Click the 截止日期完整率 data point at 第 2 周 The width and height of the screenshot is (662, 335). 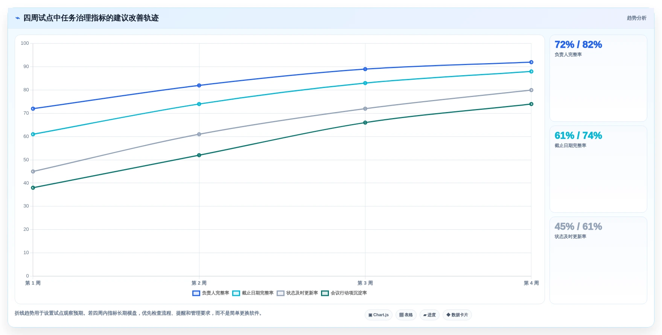coord(199,104)
